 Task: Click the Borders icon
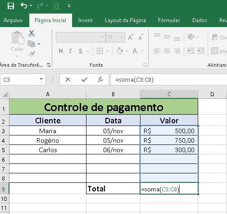pos(100,51)
